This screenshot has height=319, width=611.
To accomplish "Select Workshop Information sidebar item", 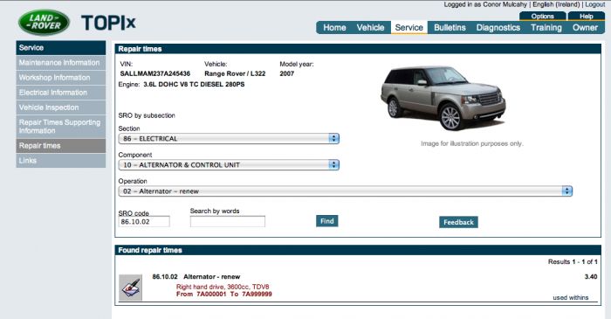I will tap(61, 78).
